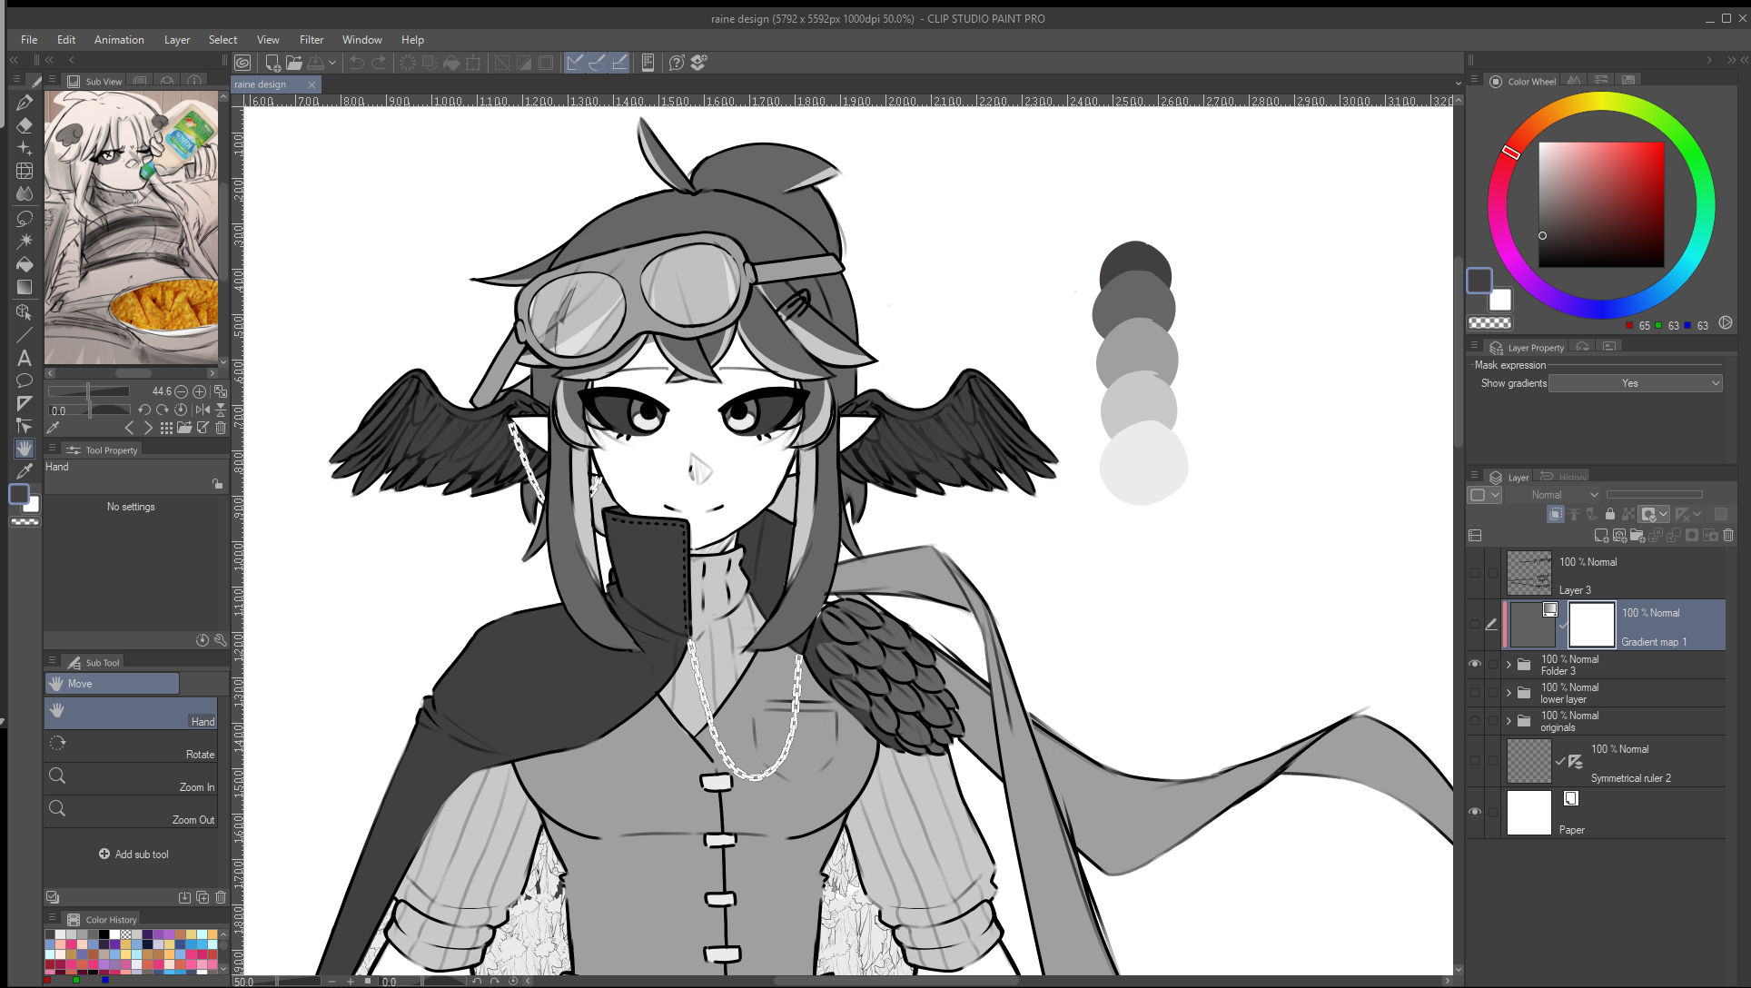Click Add sub tool button
The width and height of the screenshot is (1751, 988).
pyautogui.click(x=134, y=855)
